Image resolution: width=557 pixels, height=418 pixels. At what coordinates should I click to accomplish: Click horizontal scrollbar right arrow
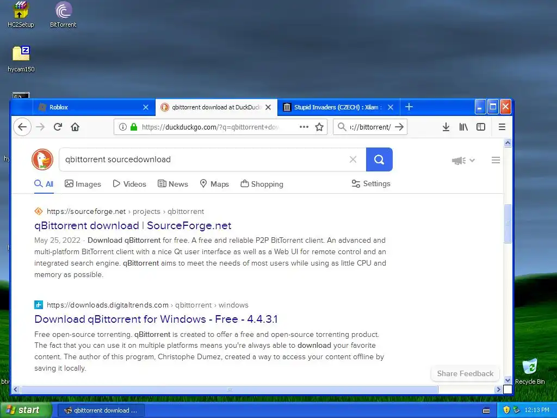pyautogui.click(x=498, y=389)
